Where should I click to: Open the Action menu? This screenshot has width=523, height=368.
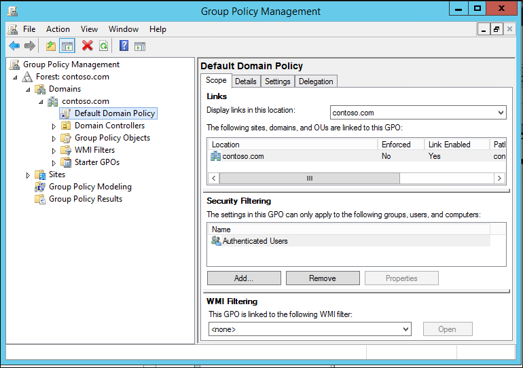[x=58, y=29]
